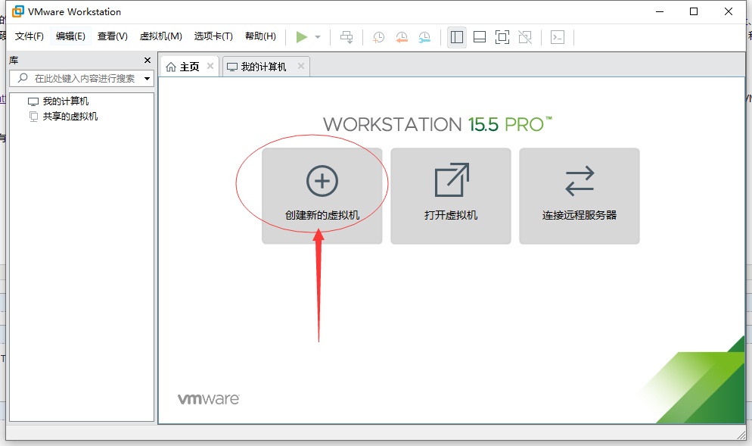
Task: Click the full screen mode icon
Action: coord(502,37)
